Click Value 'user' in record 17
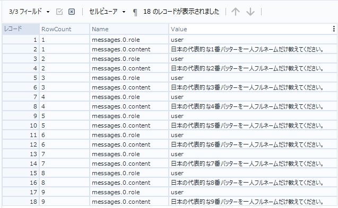 [x=253, y=192]
